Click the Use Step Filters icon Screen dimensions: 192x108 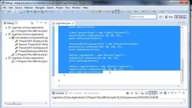coord(93,12)
